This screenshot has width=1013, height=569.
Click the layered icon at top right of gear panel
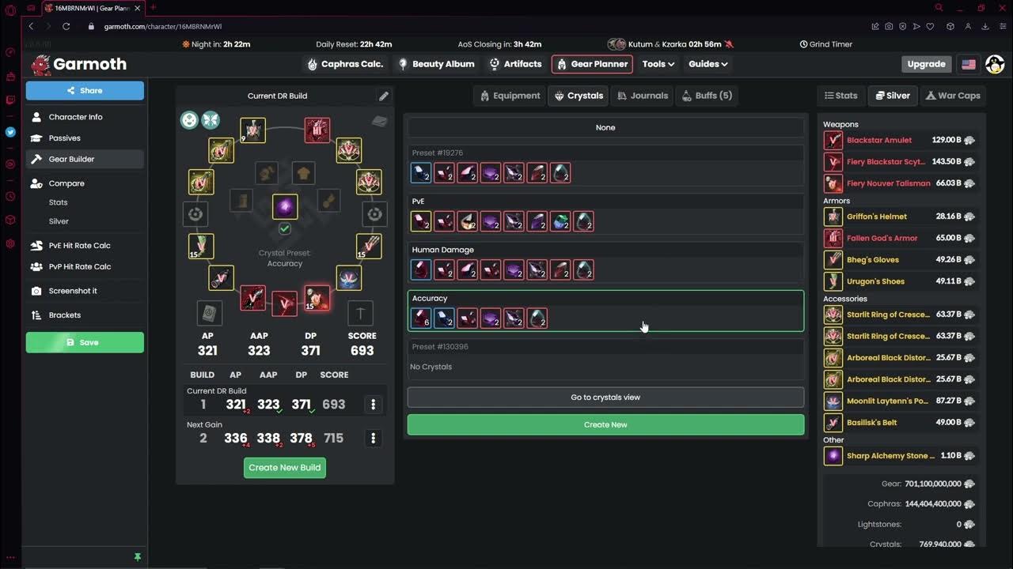(x=380, y=121)
